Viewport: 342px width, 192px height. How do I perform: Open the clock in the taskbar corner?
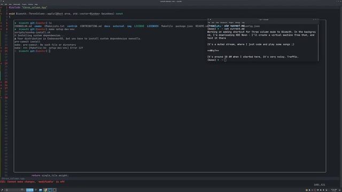coord(334,190)
